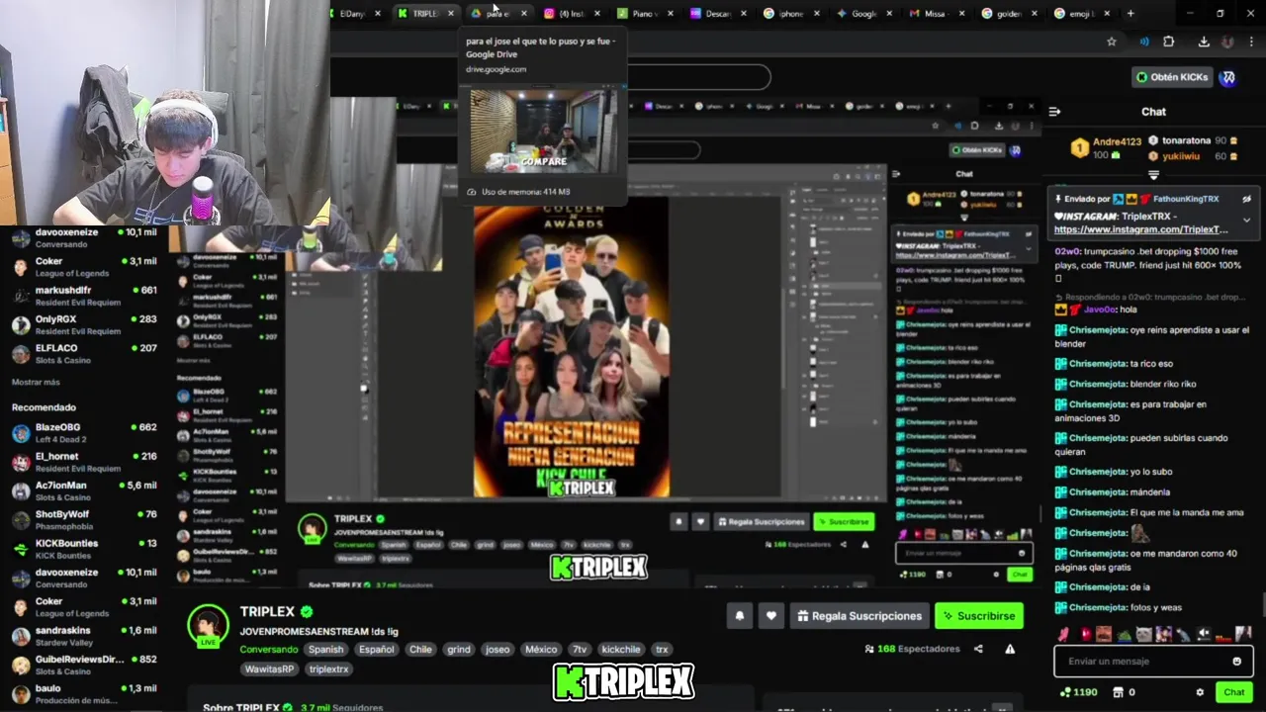The height and width of the screenshot is (712, 1266).
Task: Click Regala Suscripciones button
Action: (x=859, y=615)
